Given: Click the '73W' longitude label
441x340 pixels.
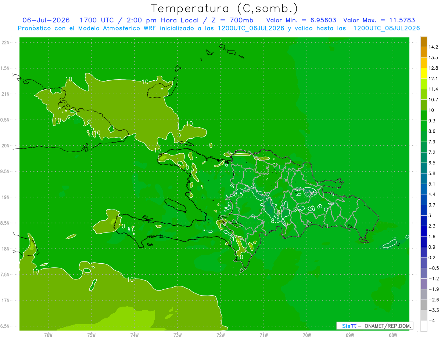Looking at the screenshot, I should point(178,335).
